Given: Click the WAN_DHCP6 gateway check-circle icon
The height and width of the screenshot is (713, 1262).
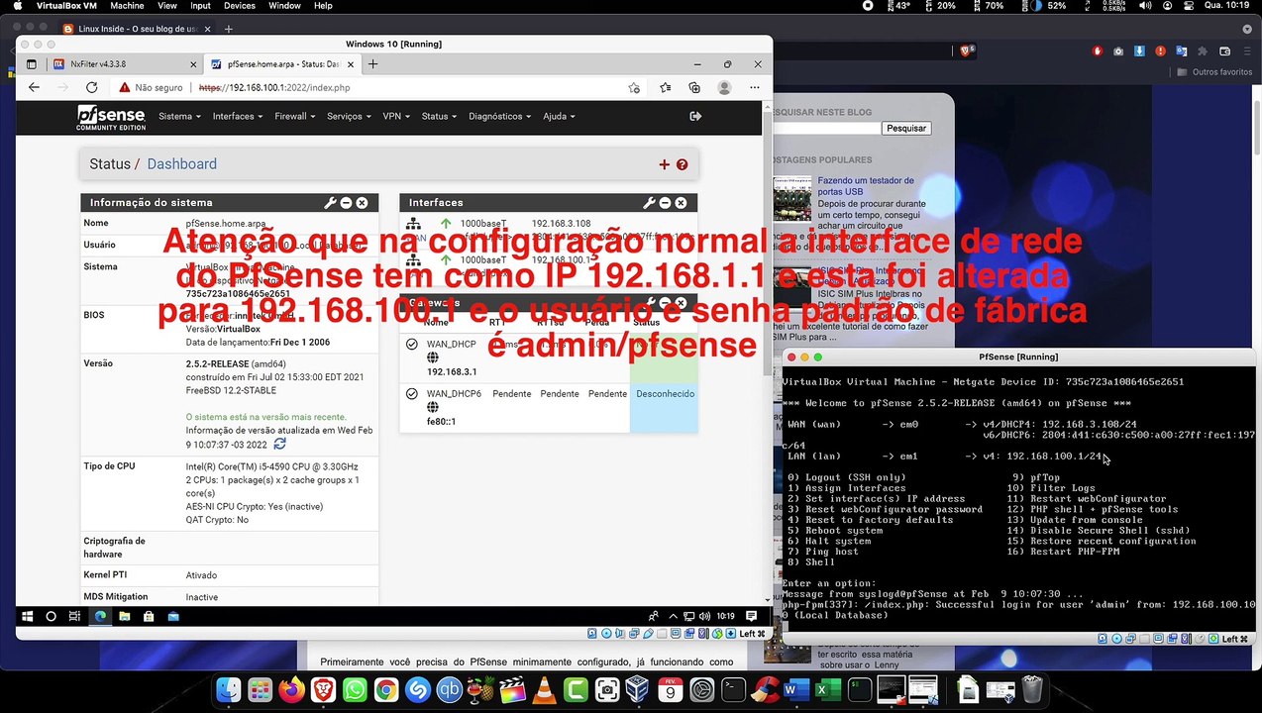Looking at the screenshot, I should [411, 393].
